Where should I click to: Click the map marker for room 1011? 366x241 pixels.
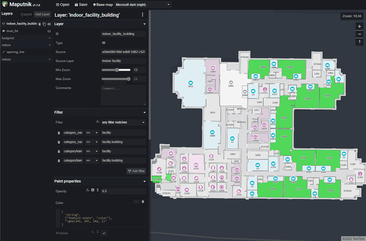[191, 83]
